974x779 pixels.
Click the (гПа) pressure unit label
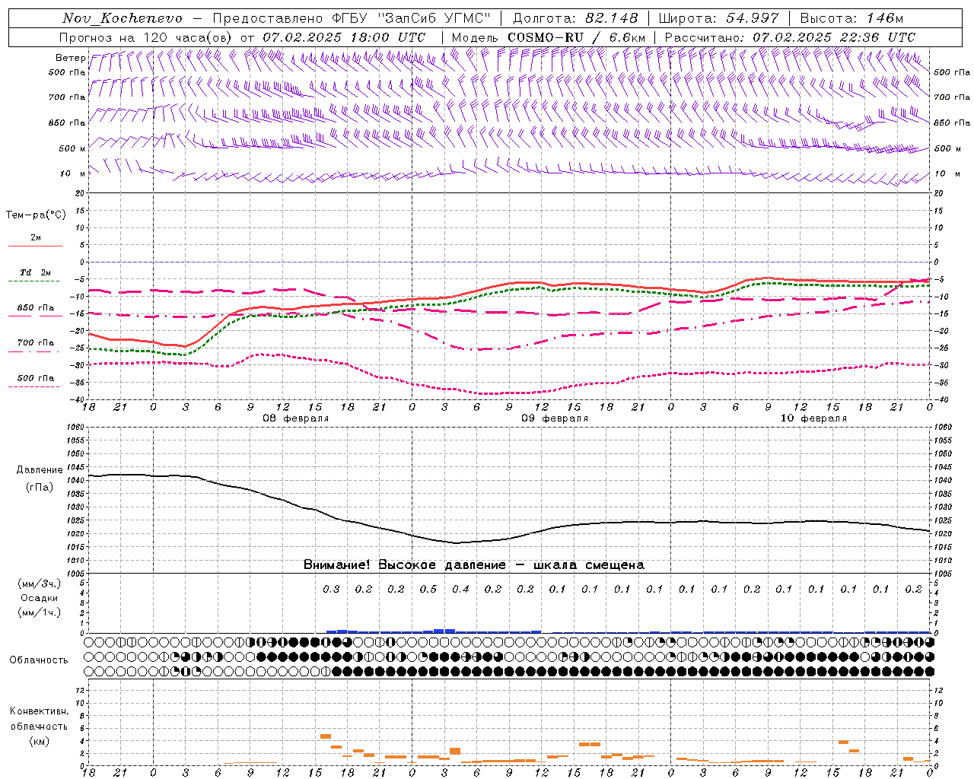pos(40,488)
